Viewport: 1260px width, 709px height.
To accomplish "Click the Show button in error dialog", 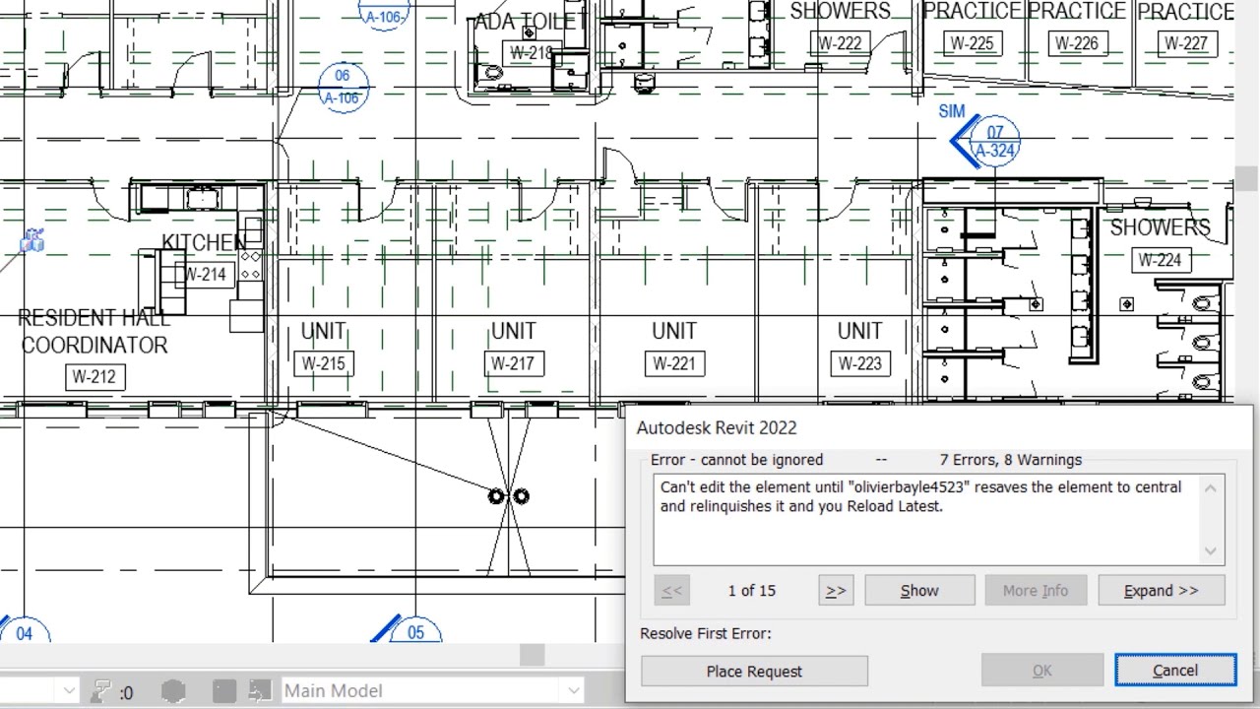I will click(x=919, y=591).
